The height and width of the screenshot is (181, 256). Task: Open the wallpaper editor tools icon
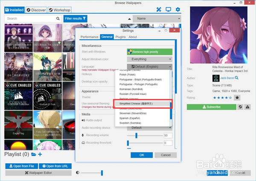tap(159, 10)
